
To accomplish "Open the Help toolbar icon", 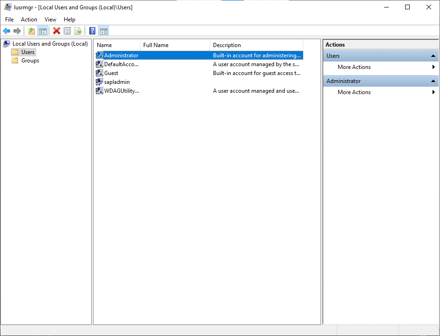I will (x=92, y=31).
